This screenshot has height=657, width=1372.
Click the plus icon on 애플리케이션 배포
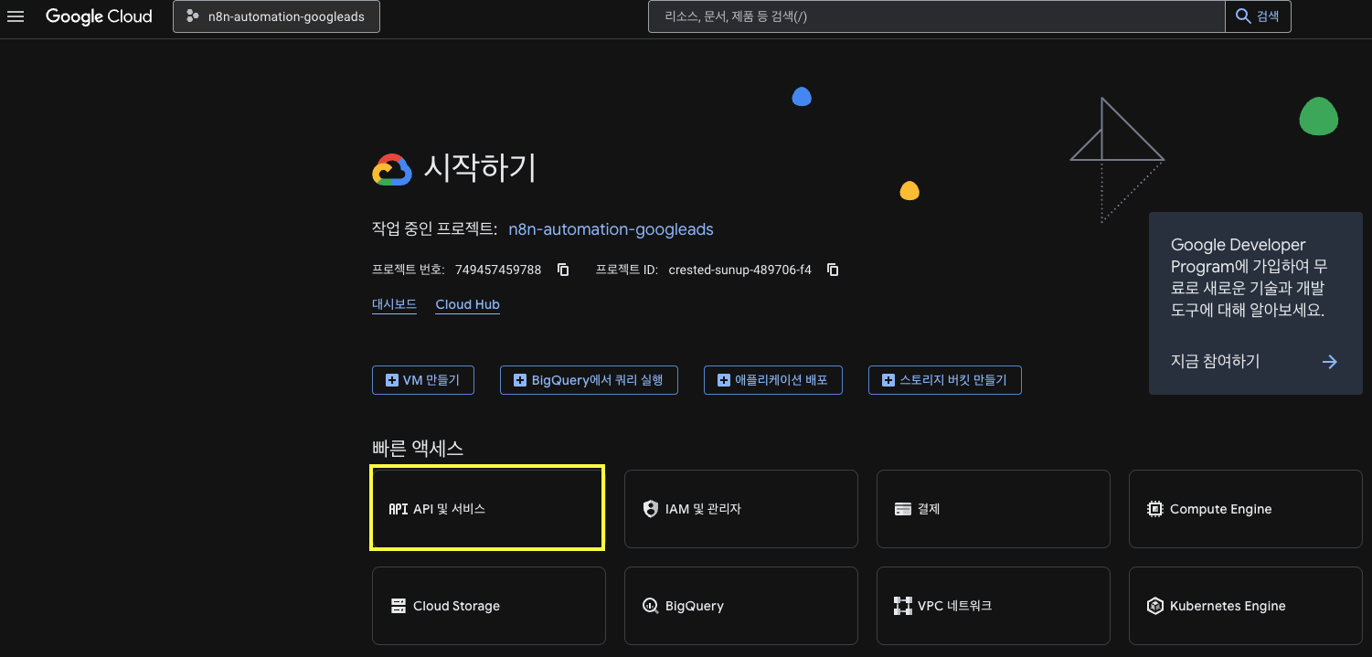[x=724, y=380]
